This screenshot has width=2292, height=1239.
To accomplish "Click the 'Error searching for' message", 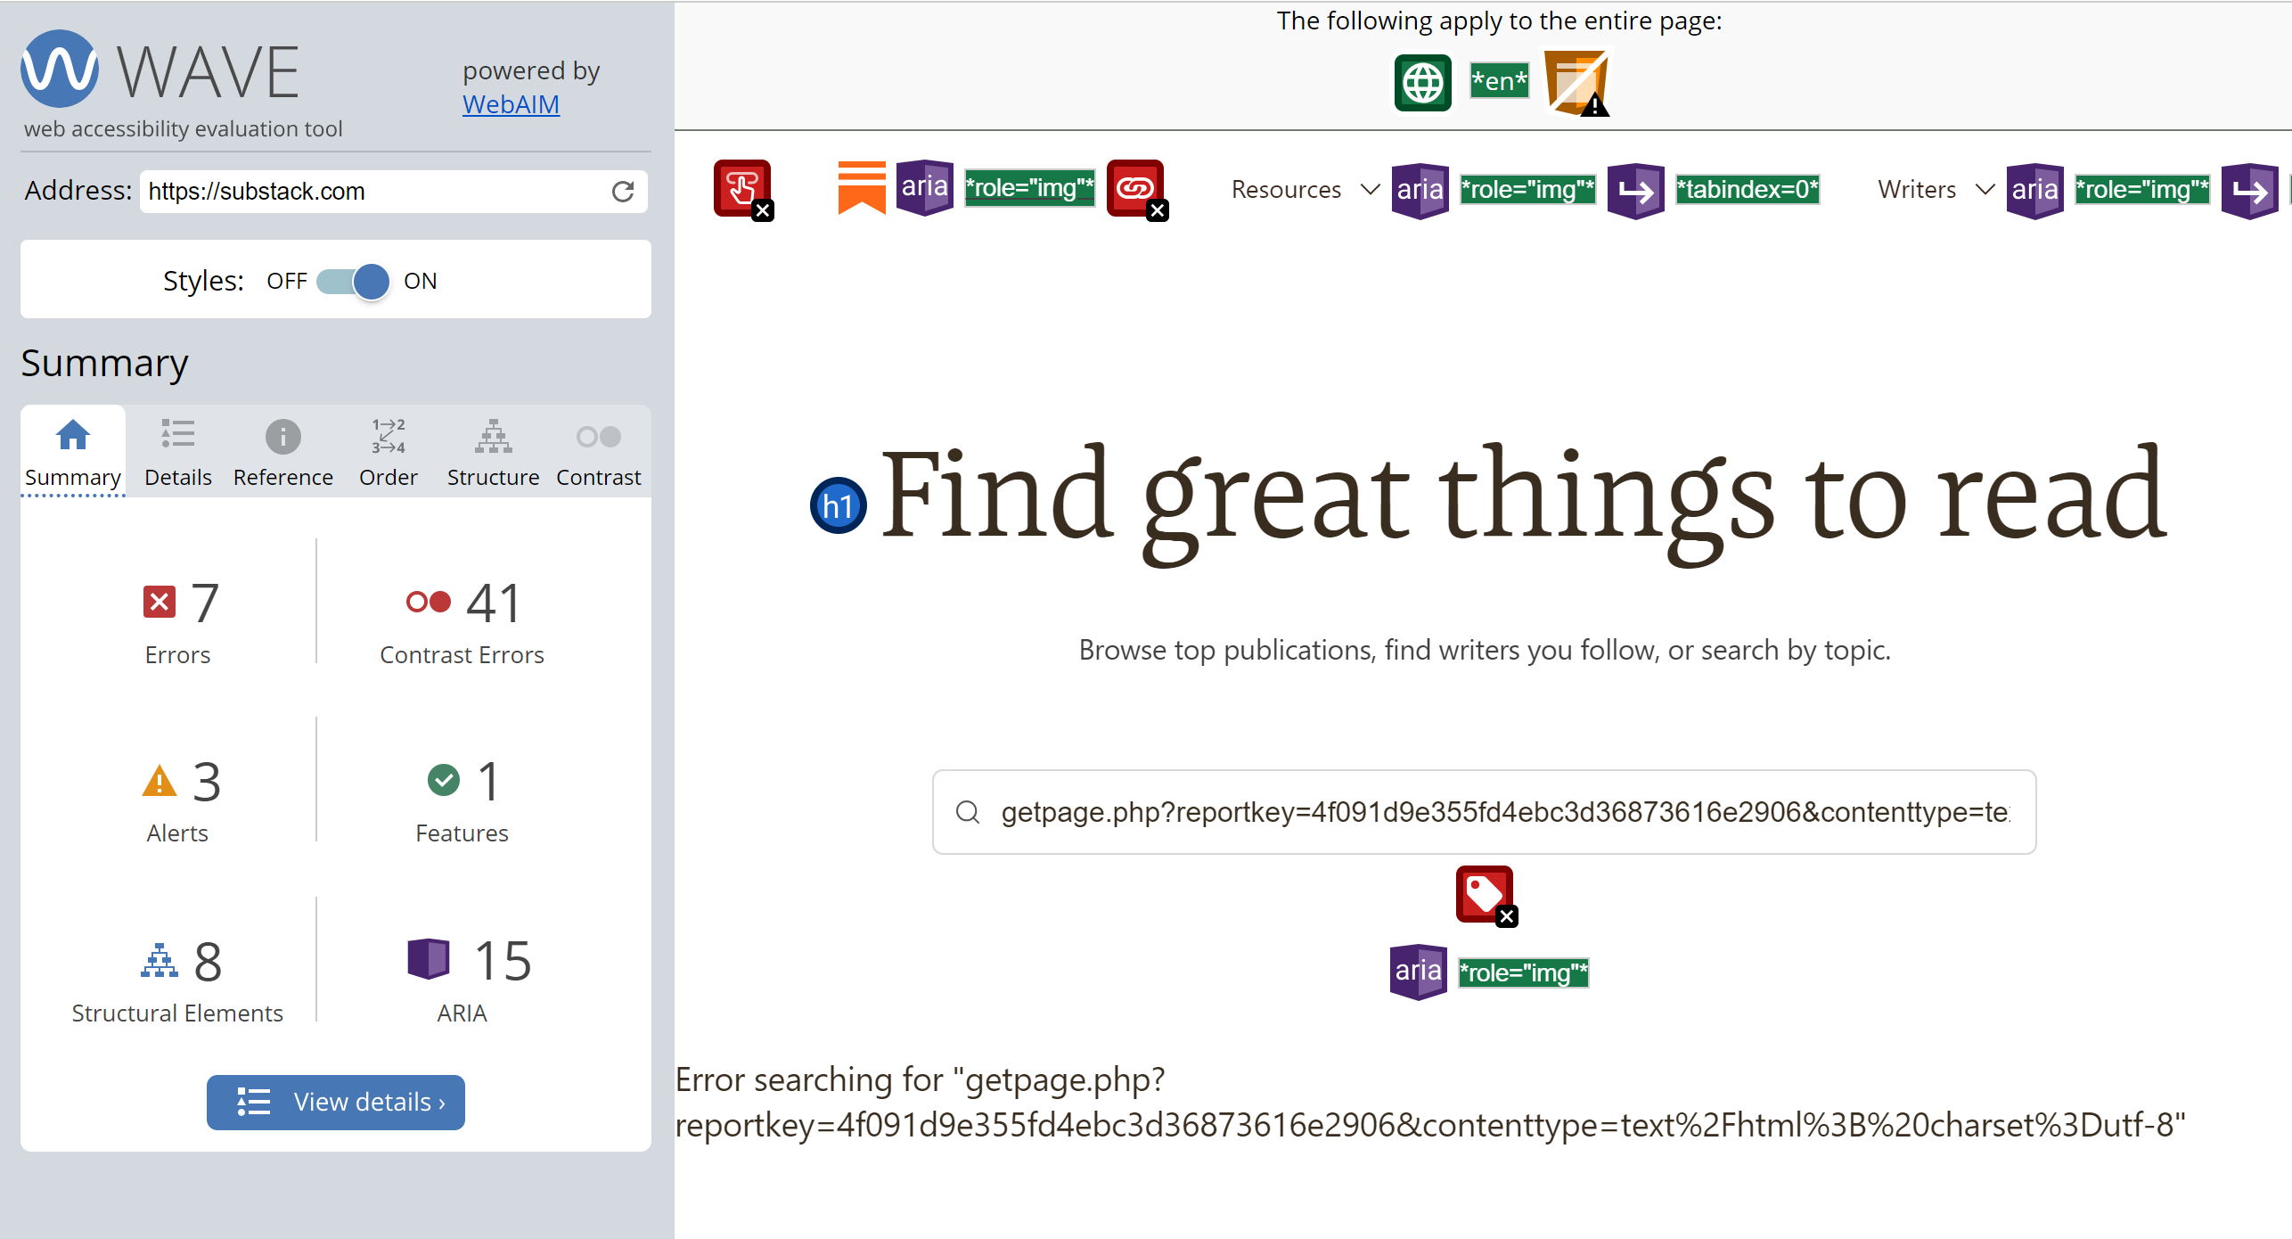I will tap(1430, 1103).
